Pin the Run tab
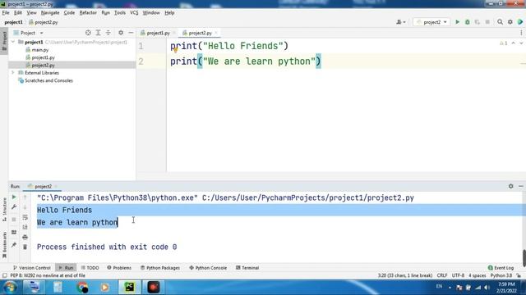This screenshot has width=526, height=295. pos(14,245)
